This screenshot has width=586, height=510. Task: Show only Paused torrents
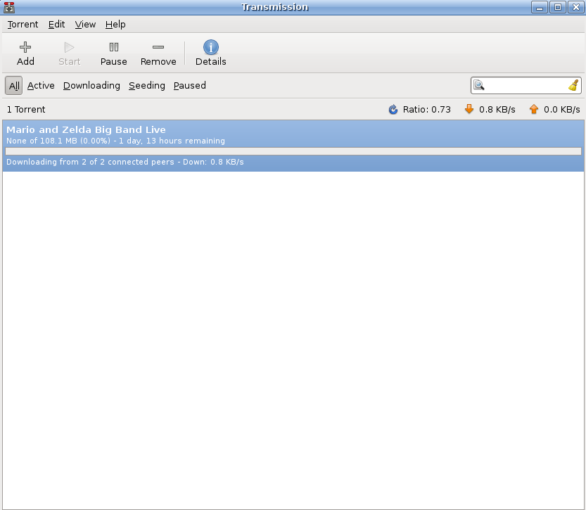[189, 86]
